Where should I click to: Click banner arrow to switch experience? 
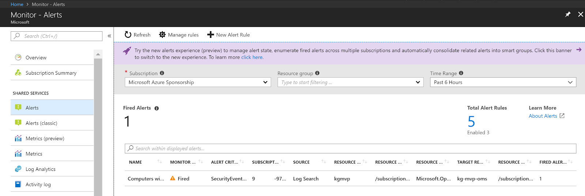(x=579, y=50)
